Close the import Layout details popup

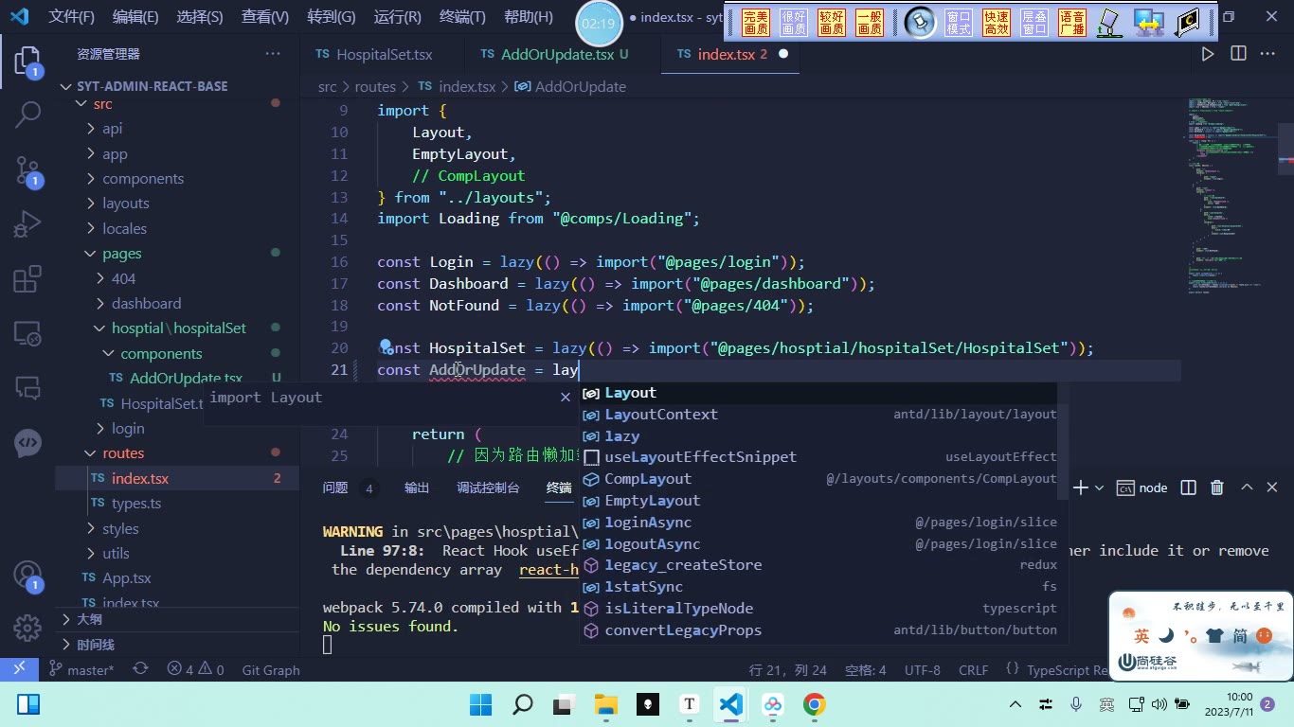(566, 398)
